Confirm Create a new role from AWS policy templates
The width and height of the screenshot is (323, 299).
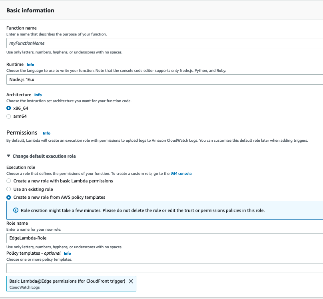click(8, 197)
